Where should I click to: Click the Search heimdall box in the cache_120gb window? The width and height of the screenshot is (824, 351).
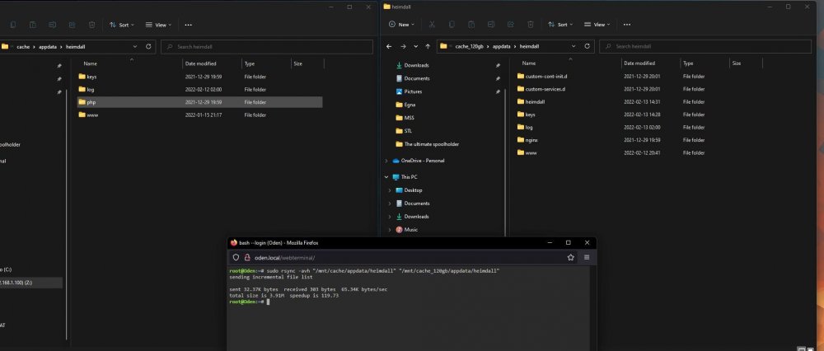point(705,46)
